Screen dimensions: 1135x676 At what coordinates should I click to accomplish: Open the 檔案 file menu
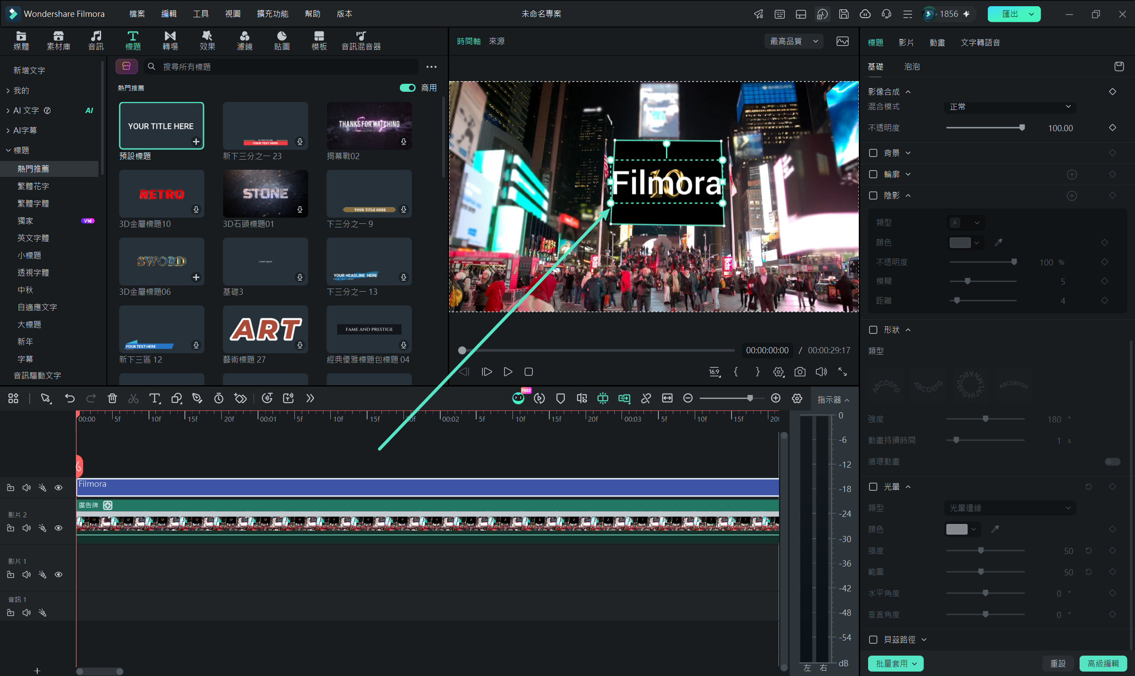tap(137, 14)
